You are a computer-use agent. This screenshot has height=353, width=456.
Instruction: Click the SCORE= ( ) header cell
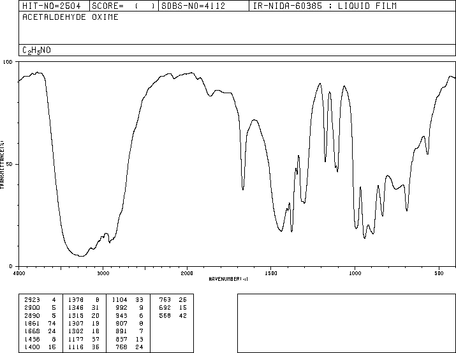click(124, 6)
